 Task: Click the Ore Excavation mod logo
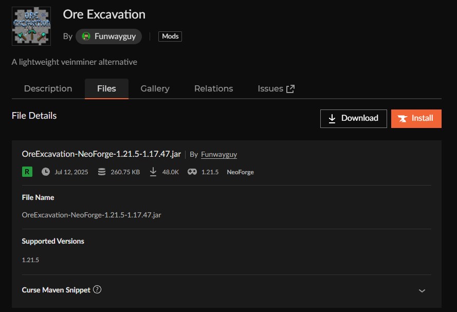point(31,26)
